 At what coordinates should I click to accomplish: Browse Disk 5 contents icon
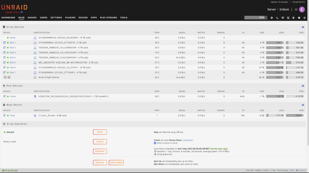tap(4, 62)
